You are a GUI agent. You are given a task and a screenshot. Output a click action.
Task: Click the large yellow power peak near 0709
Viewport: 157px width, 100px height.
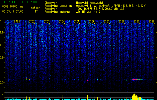[x=136, y=97]
